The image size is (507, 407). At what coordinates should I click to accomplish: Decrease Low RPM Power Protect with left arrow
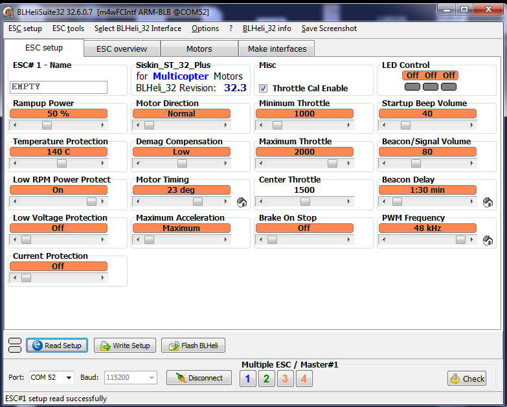[15, 201]
